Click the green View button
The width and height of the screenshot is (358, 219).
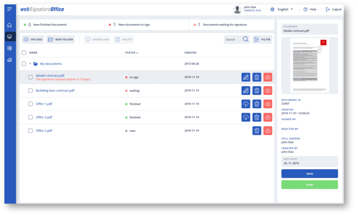point(309,185)
